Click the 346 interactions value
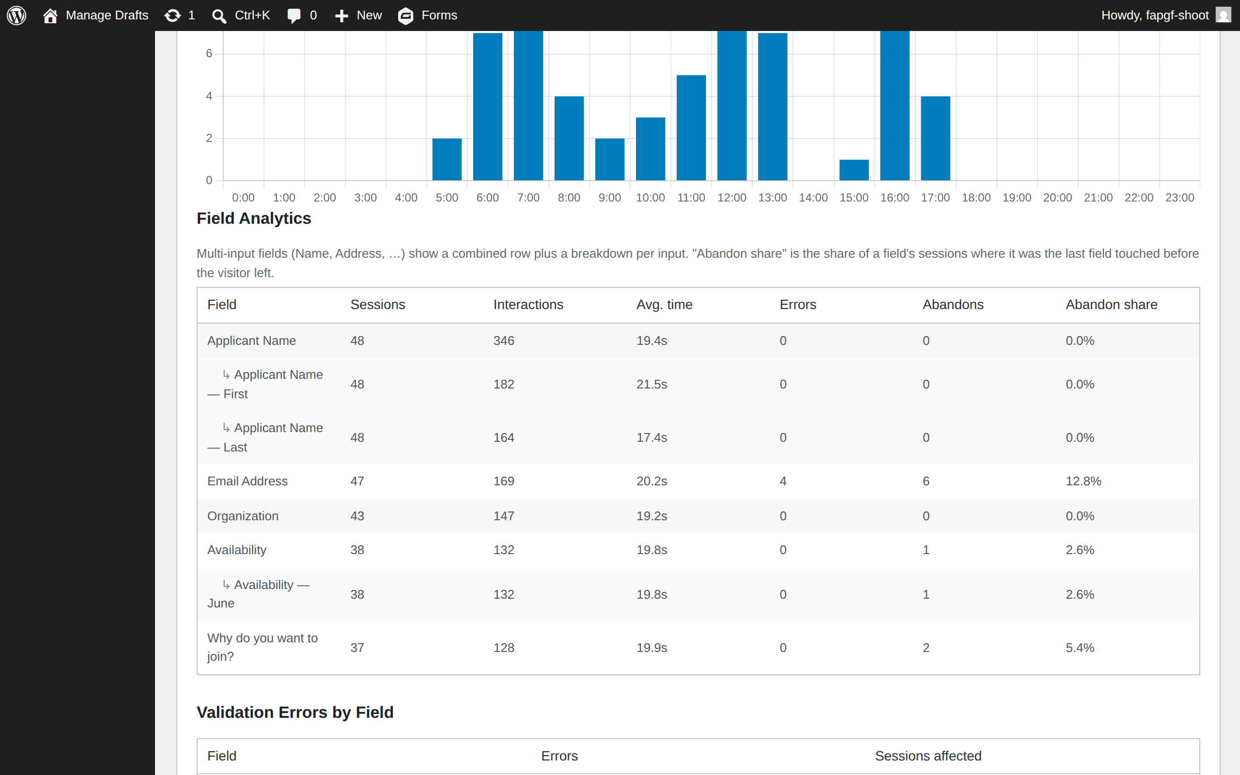This screenshot has width=1240, height=775. coord(504,341)
